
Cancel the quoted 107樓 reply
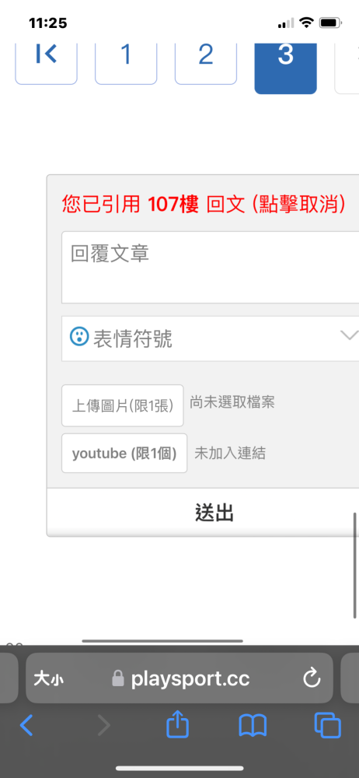click(x=204, y=204)
